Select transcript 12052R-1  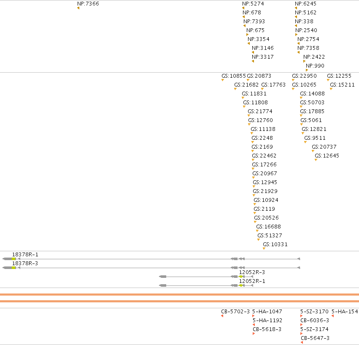pos(252,281)
